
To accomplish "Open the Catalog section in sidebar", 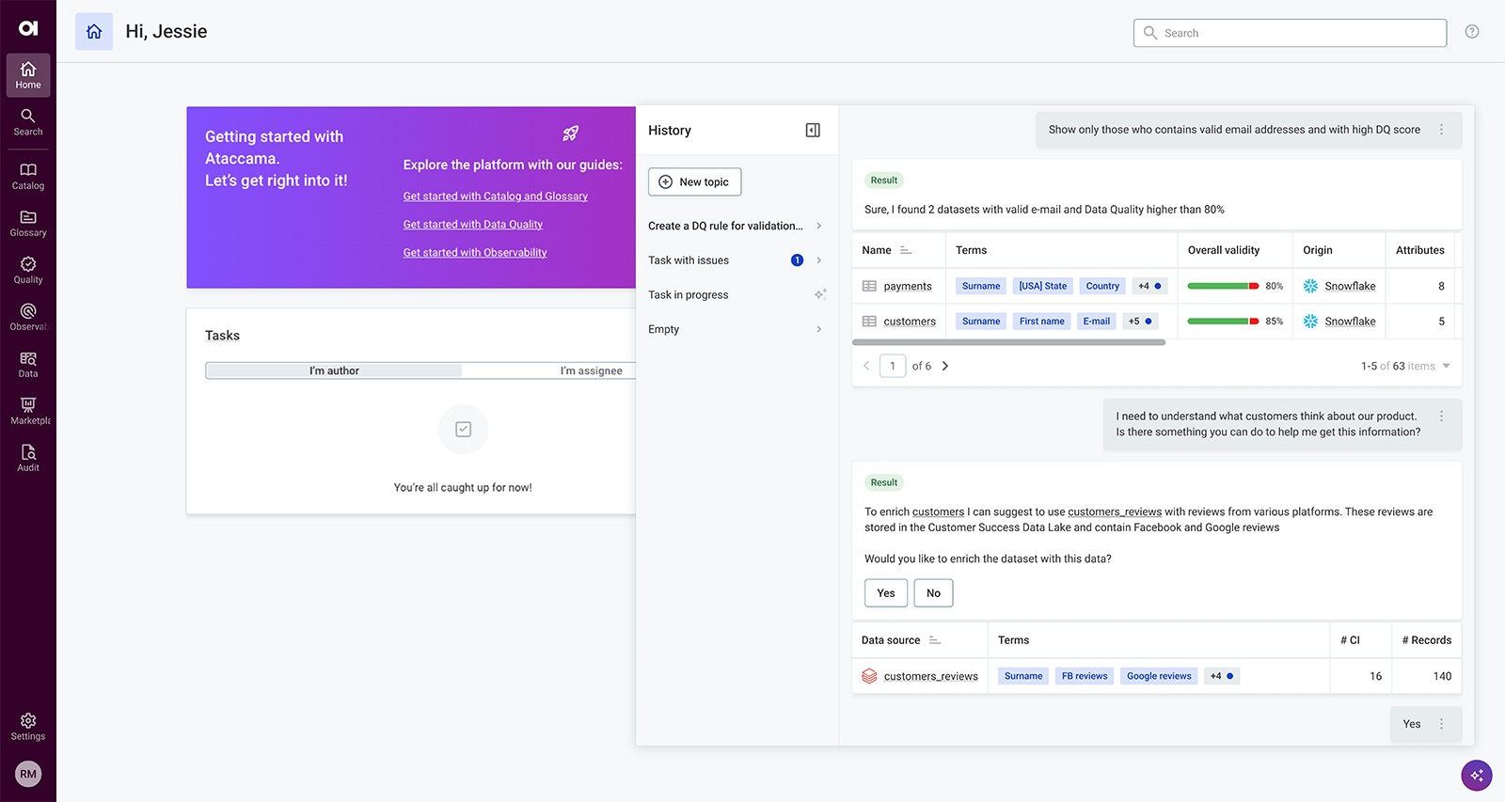I will [x=28, y=176].
